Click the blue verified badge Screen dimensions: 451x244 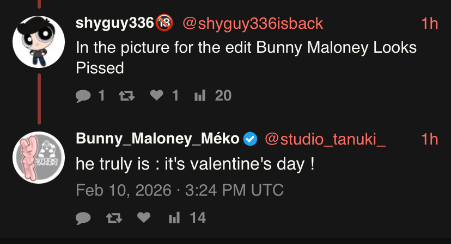(x=251, y=139)
